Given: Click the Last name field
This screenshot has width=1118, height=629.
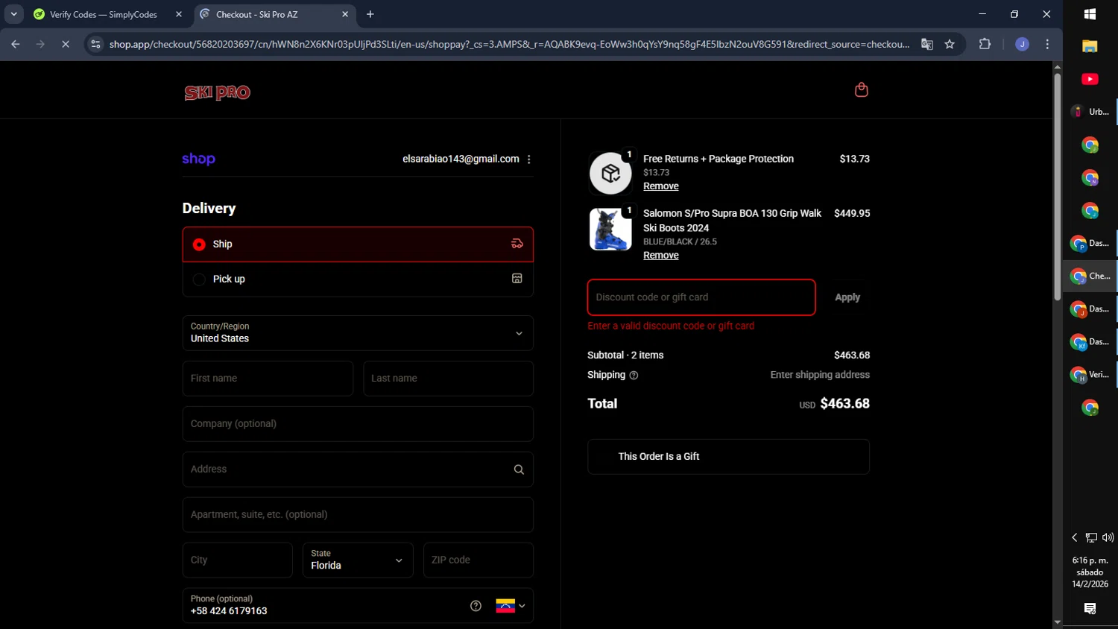Looking at the screenshot, I should pyautogui.click(x=448, y=379).
